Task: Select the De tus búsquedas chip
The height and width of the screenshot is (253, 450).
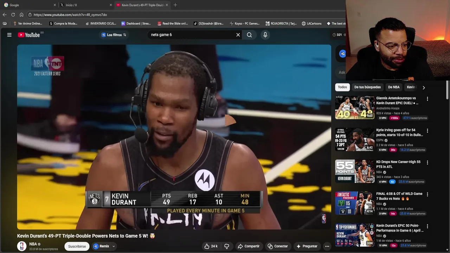Action: coord(367,87)
